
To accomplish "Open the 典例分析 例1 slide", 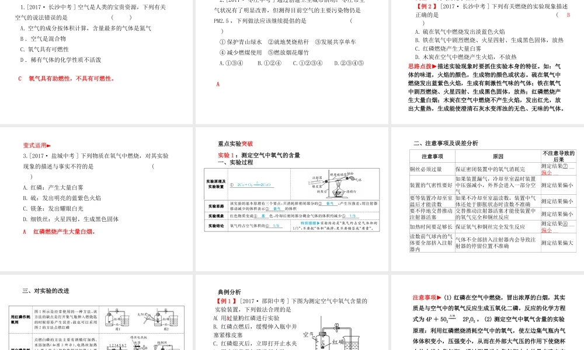I will pyautogui.click(x=292, y=313).
